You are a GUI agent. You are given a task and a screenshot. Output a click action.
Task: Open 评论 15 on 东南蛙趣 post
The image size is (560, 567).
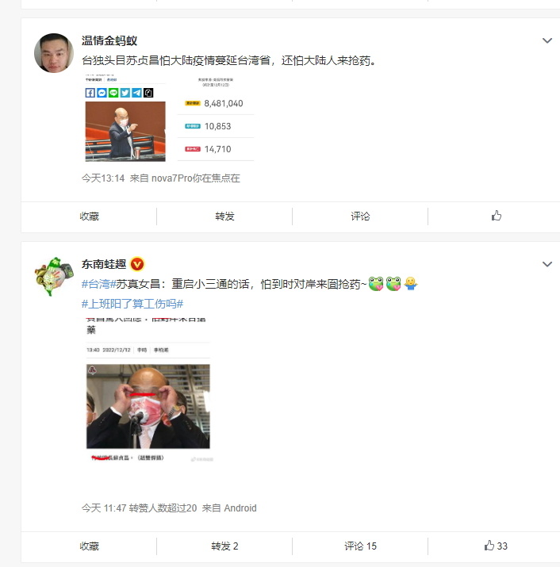tap(360, 546)
